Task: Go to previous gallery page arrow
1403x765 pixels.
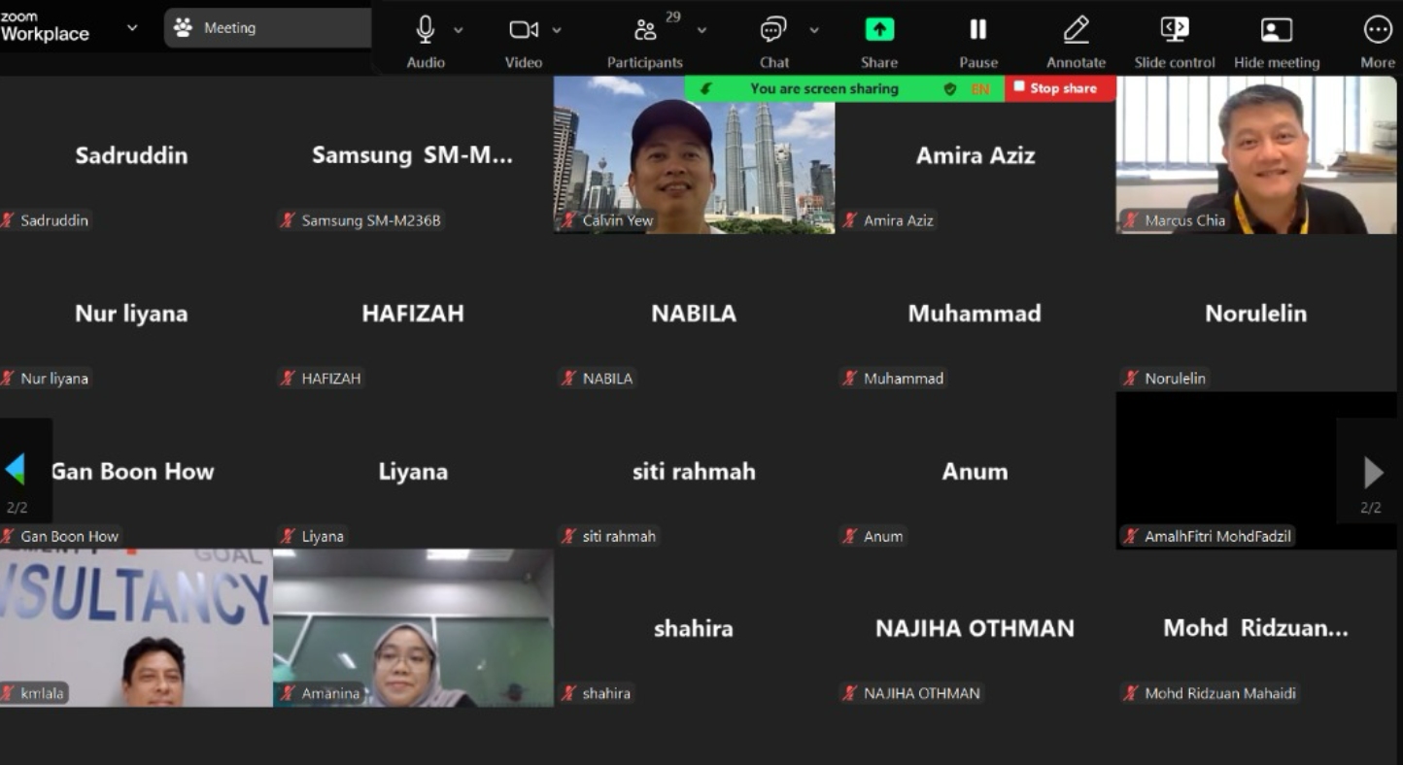Action: (16, 470)
